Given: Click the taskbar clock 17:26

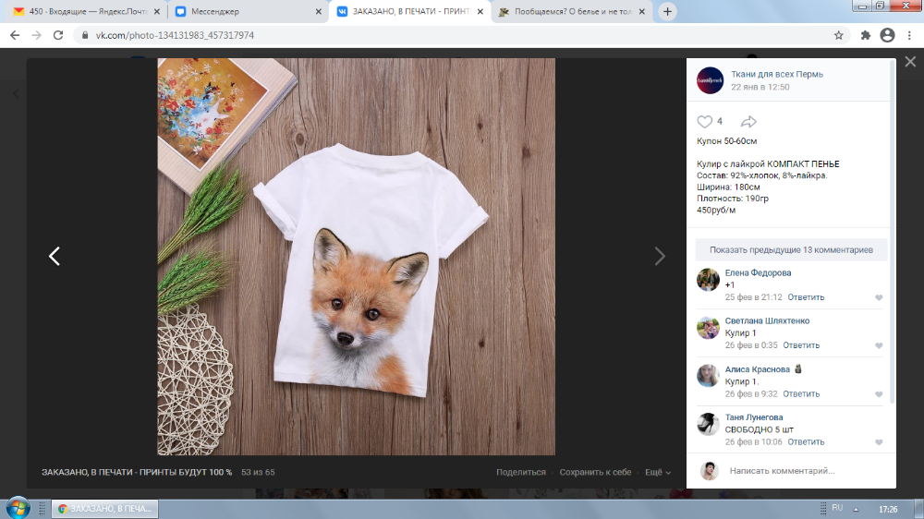Looking at the screenshot, I should [x=888, y=509].
